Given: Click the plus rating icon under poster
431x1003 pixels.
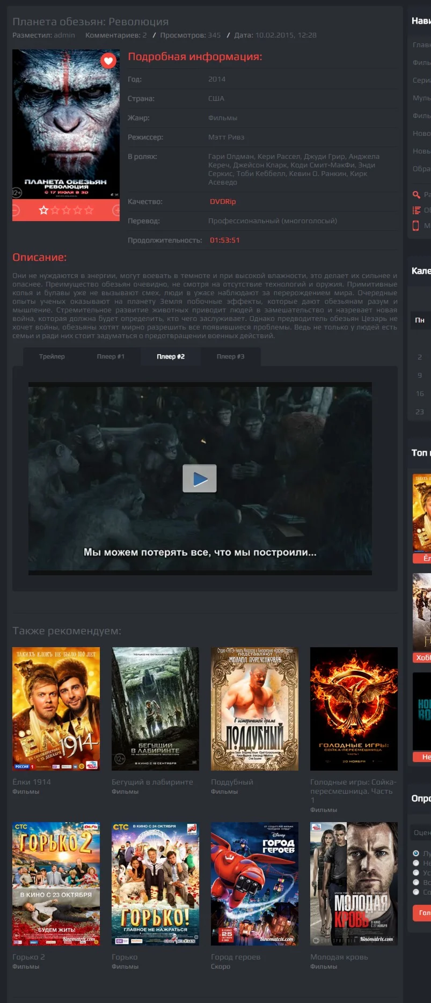Looking at the screenshot, I should (116, 210).
